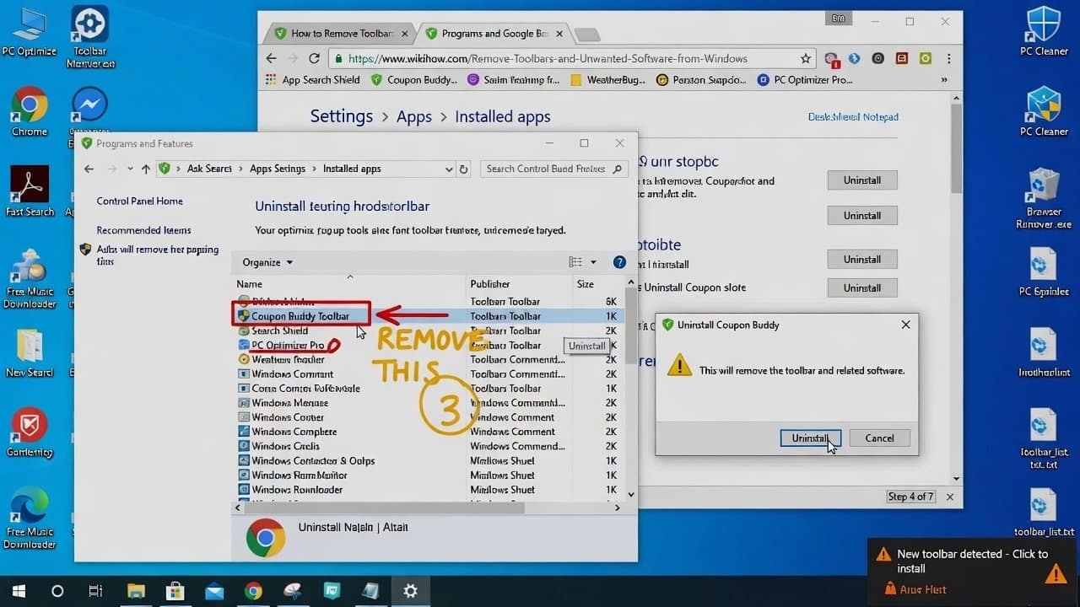The image size is (1080, 607).
Task: Click Apps in the Settings page breadcrumb
Action: pyautogui.click(x=414, y=116)
